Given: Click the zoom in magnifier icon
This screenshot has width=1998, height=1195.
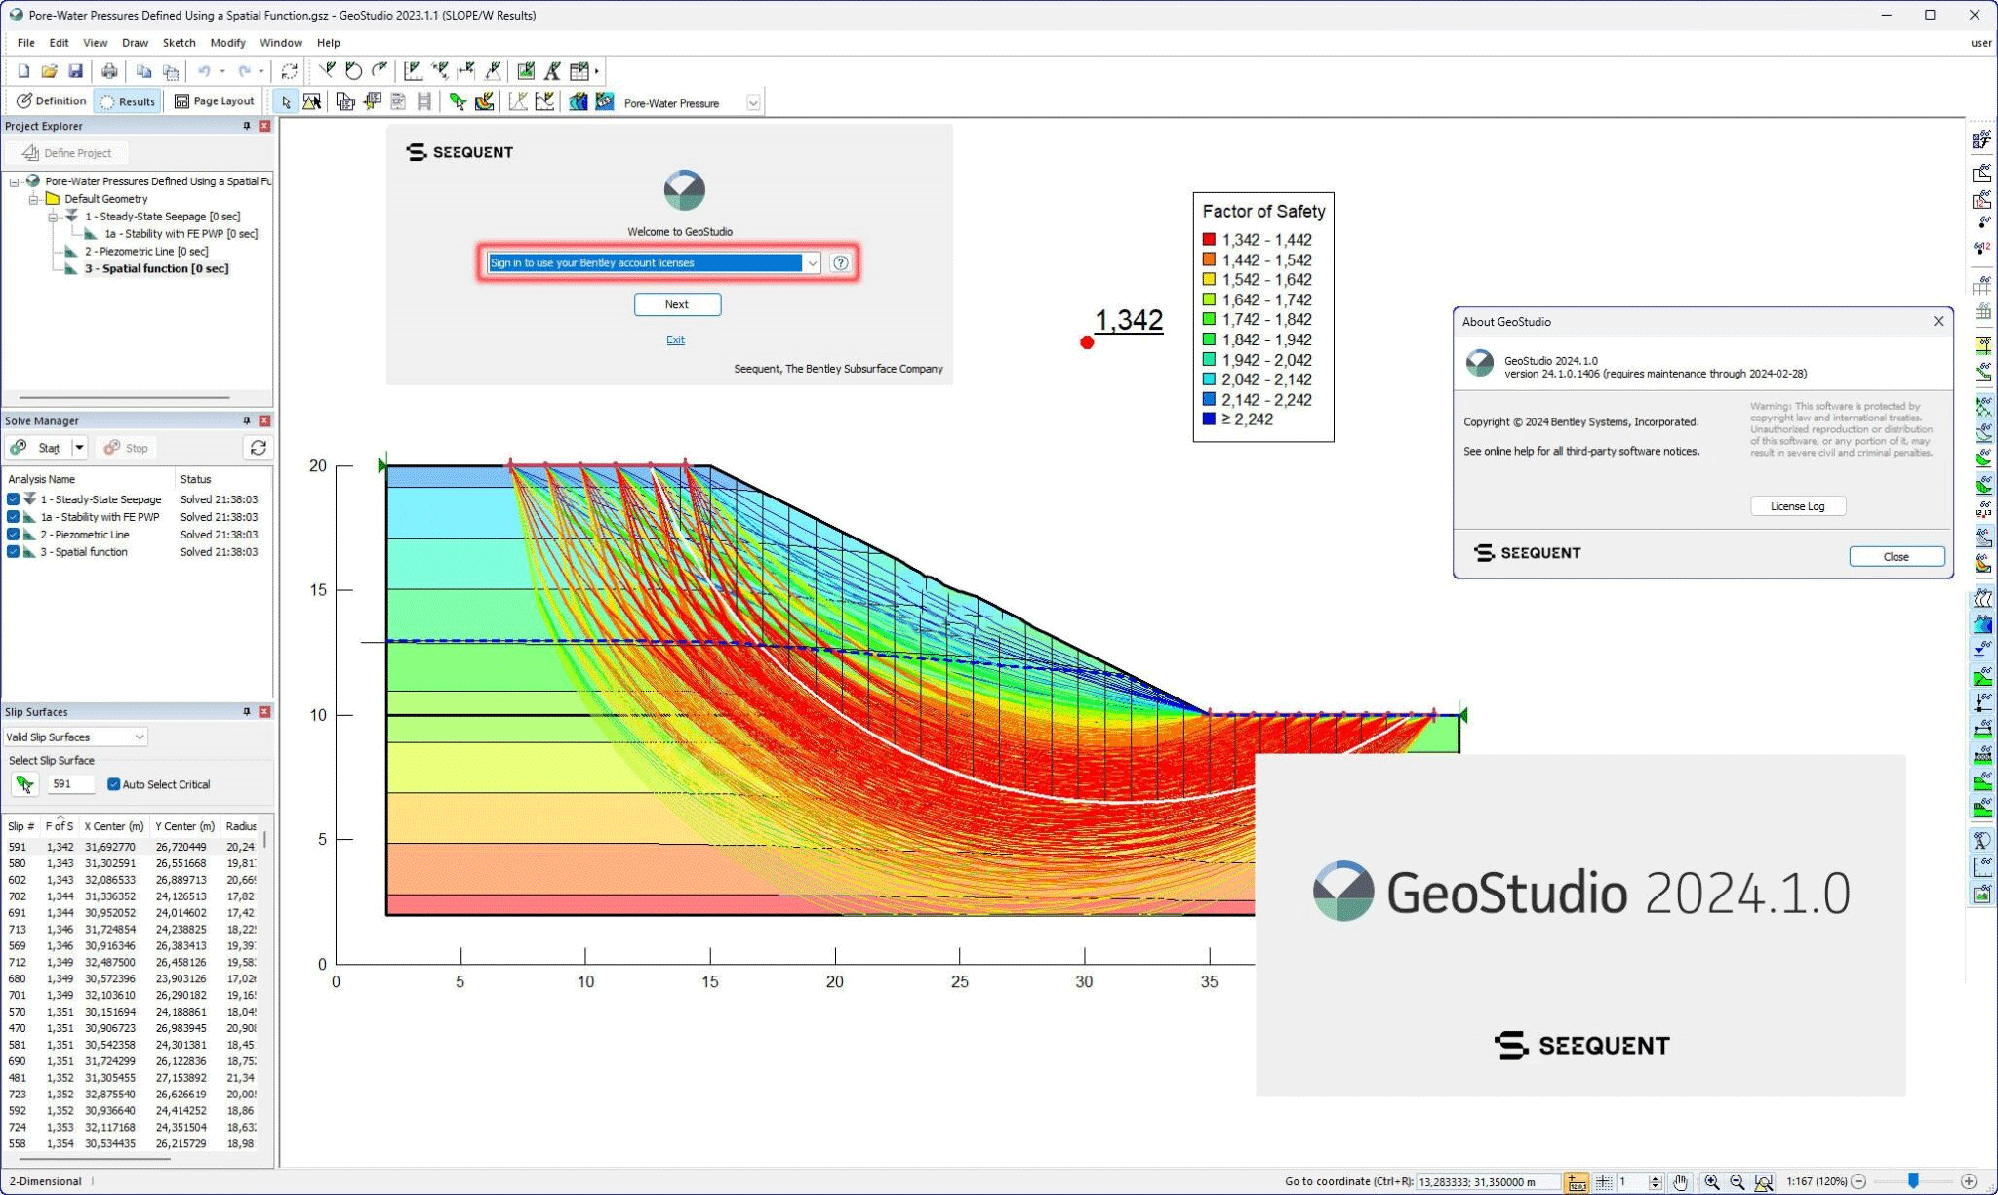Looking at the screenshot, I should [1712, 1181].
